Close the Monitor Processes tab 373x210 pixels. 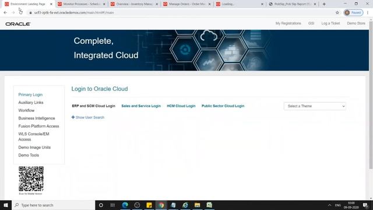click(104, 4)
